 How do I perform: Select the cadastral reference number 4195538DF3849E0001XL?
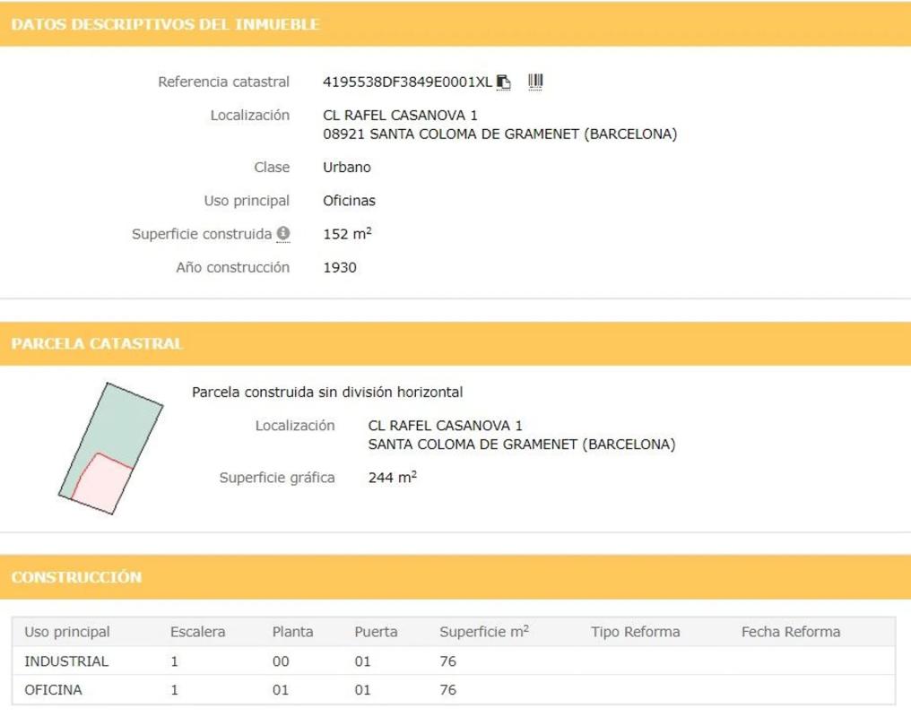click(407, 82)
